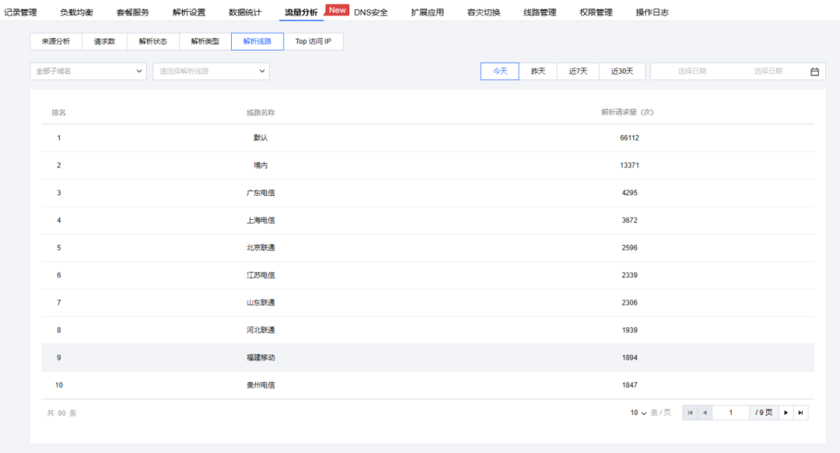
Task: Click the request count 1939
Action: pos(629,330)
